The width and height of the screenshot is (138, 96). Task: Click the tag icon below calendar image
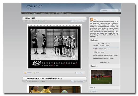[34, 73]
